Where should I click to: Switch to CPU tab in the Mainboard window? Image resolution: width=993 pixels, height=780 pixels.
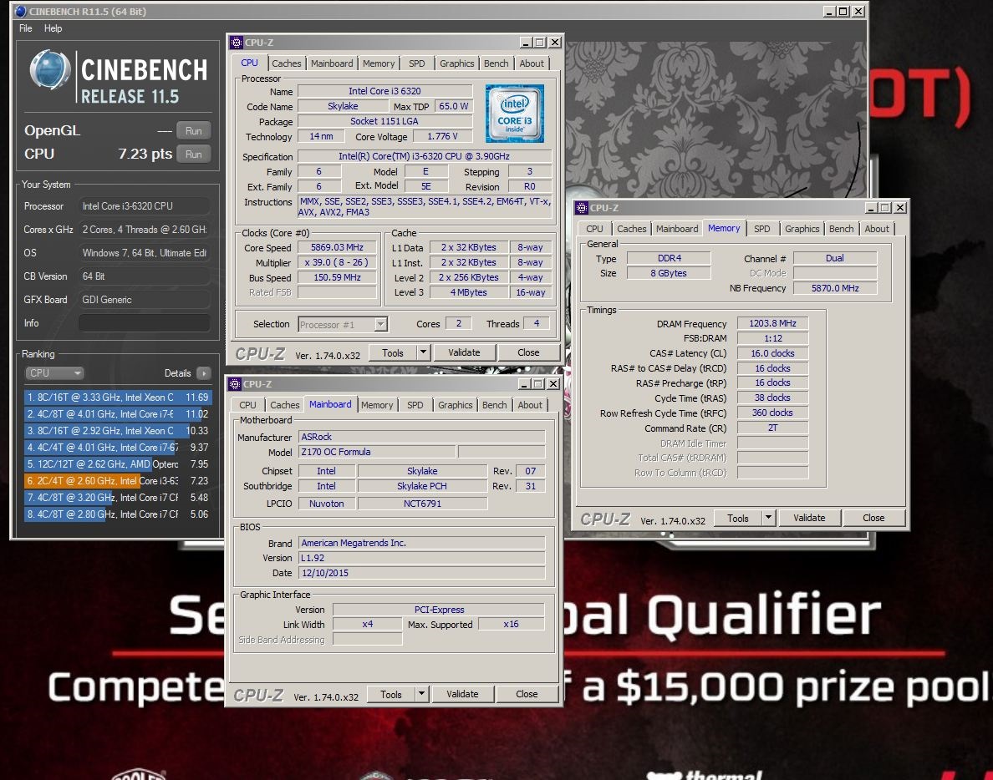tap(247, 405)
